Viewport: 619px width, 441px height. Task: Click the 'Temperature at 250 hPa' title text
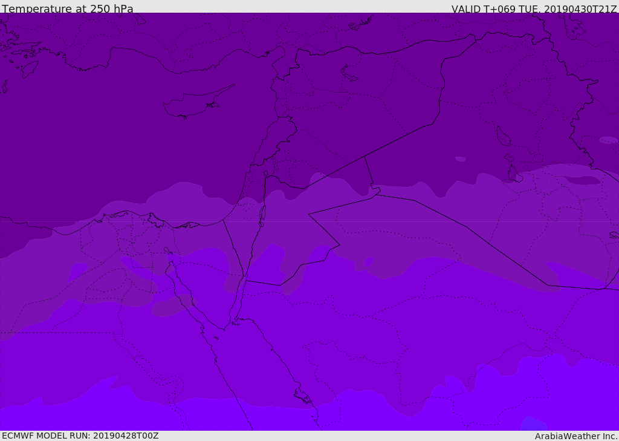click(x=68, y=8)
